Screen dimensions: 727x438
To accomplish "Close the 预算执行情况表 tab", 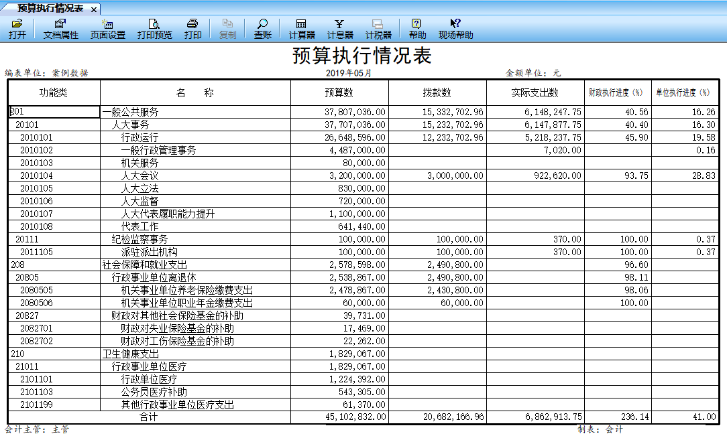I will click(x=93, y=10).
